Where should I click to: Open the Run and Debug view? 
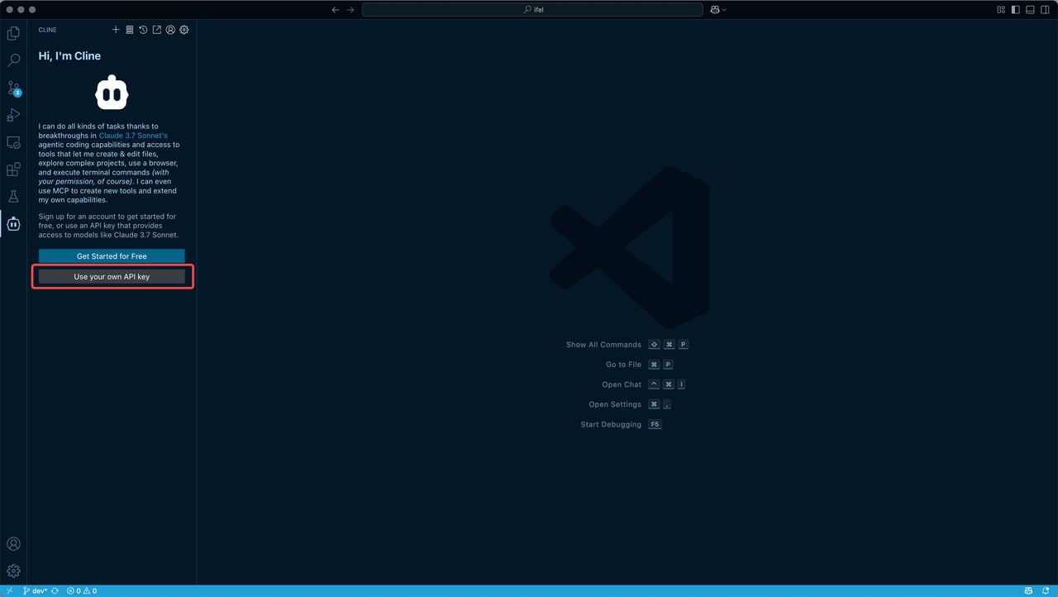13,115
